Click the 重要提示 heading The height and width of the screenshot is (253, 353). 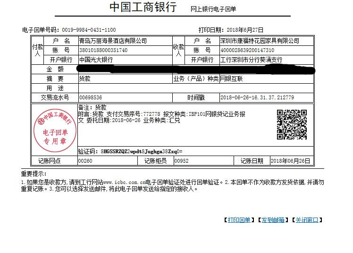[34, 174]
